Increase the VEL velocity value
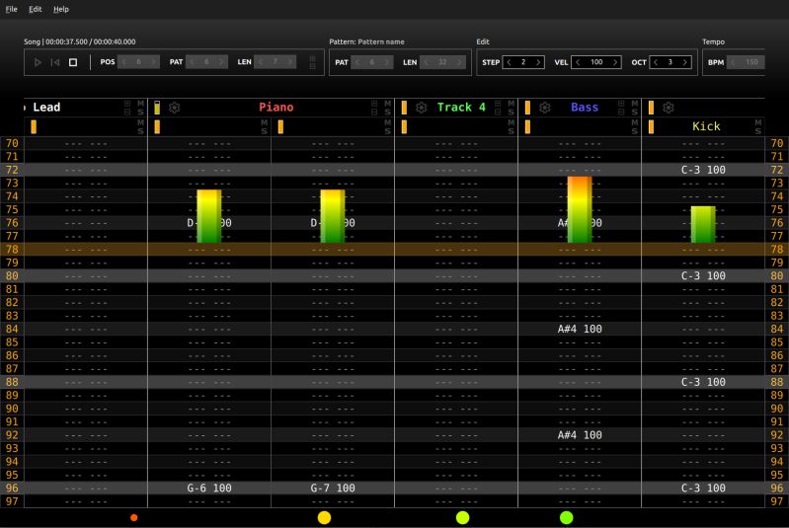The height and width of the screenshot is (528, 789). (x=615, y=62)
